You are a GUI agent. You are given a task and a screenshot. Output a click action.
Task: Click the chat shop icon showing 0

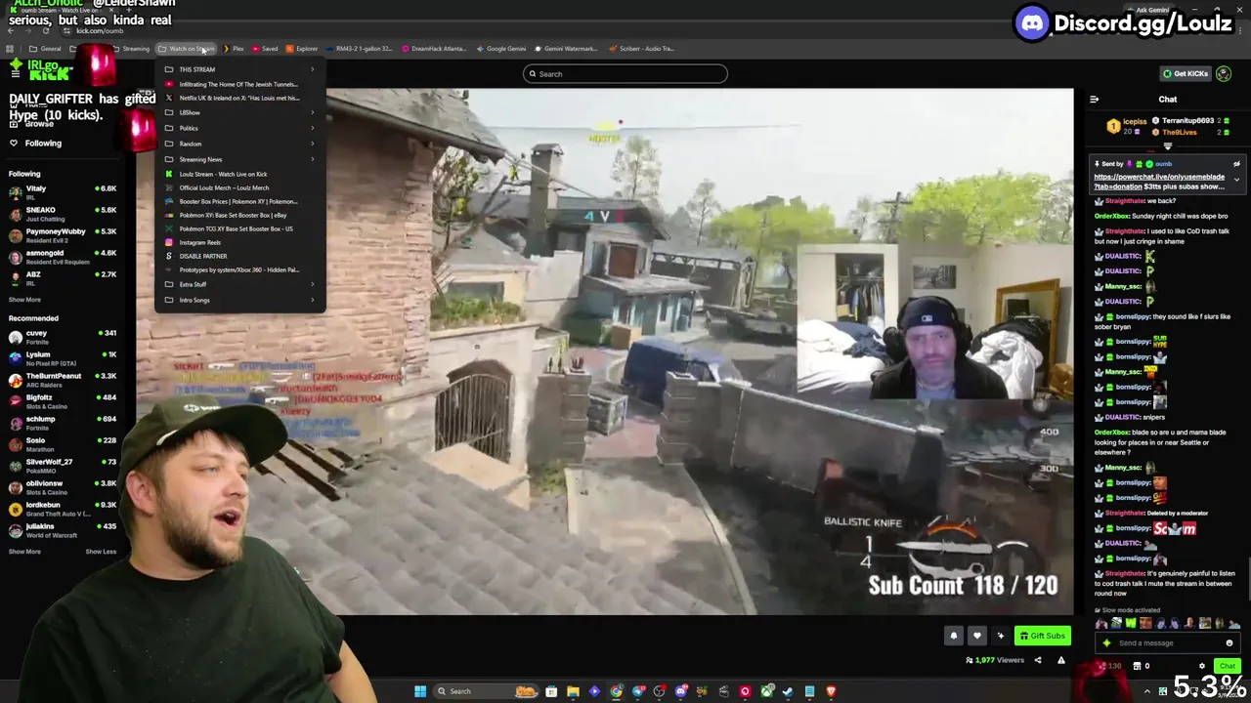1141,666
